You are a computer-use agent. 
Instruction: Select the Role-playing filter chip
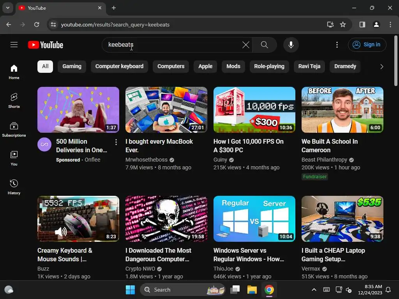pos(269,66)
